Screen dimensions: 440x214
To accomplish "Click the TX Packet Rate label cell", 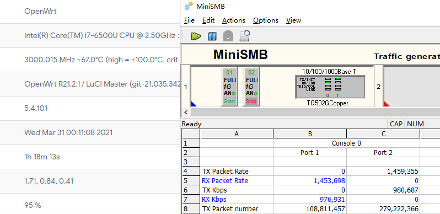I will coord(237,172).
